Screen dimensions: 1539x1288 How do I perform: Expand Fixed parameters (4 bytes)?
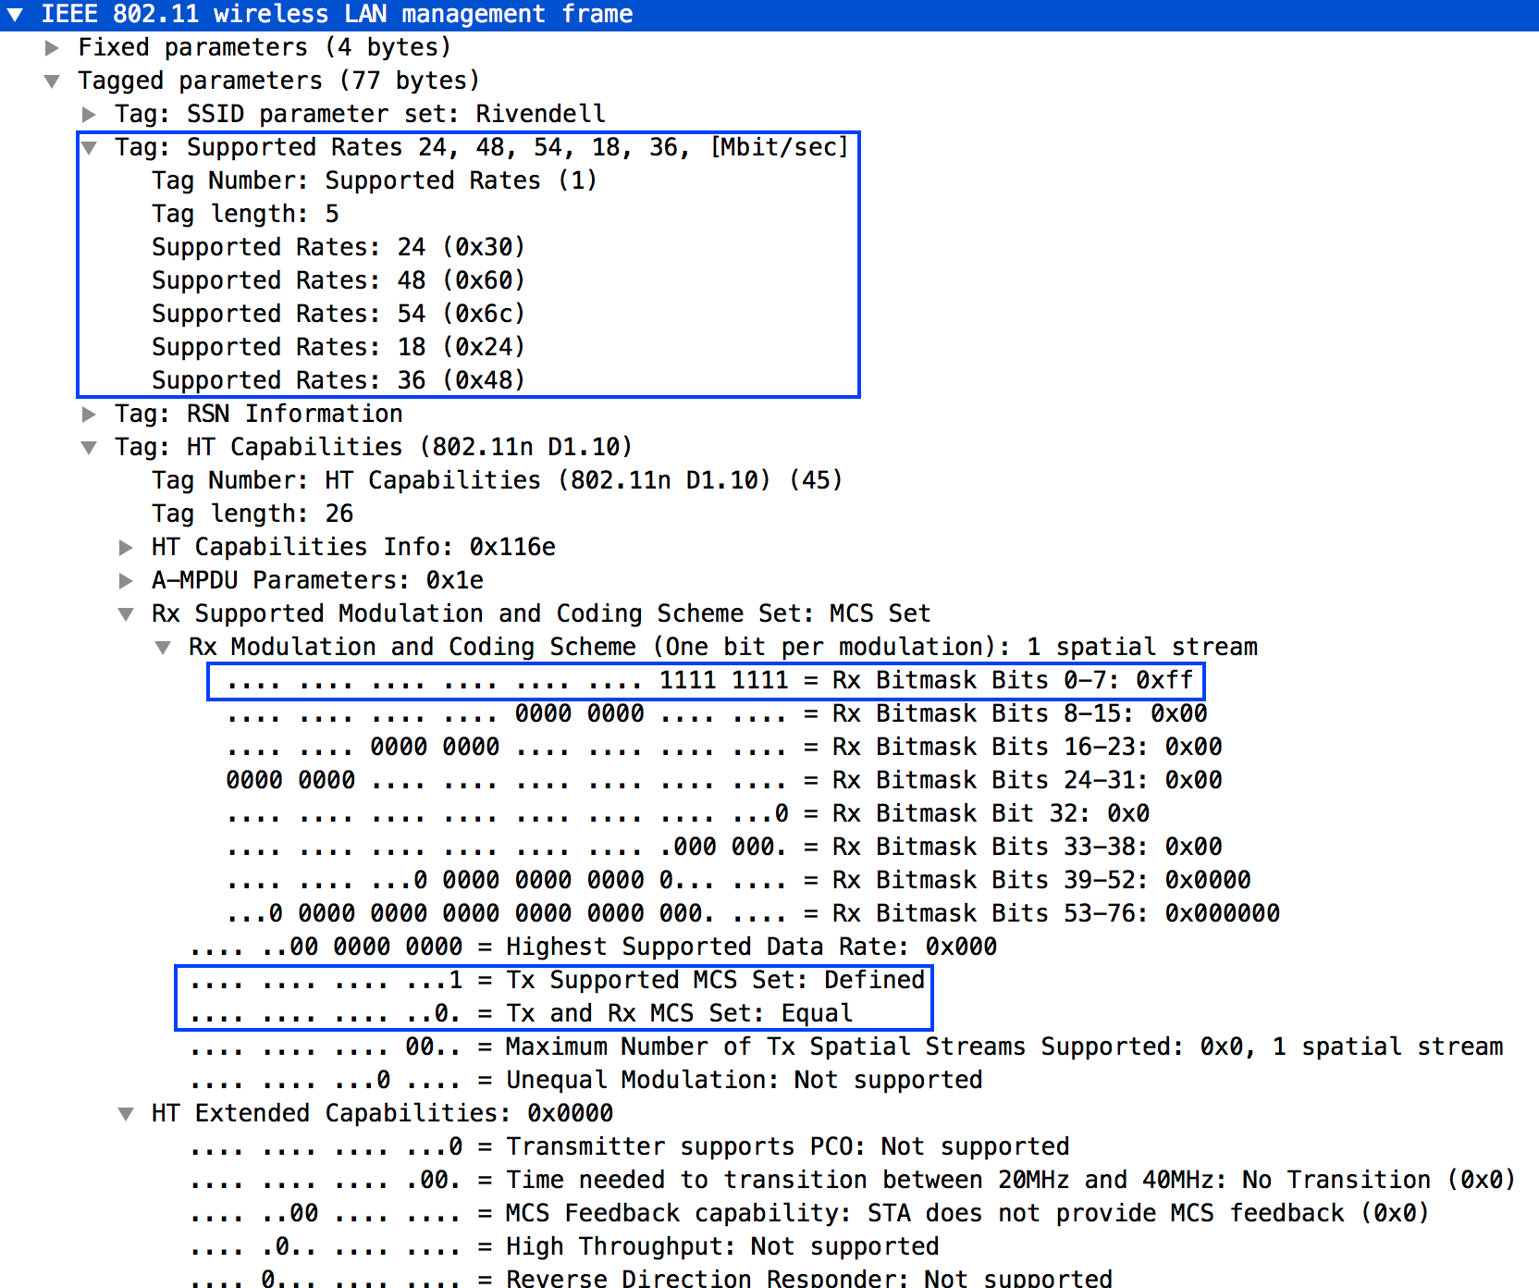[52, 48]
